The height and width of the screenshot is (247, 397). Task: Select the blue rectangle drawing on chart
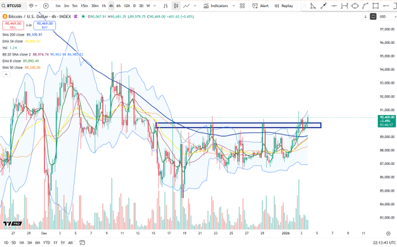239,125
